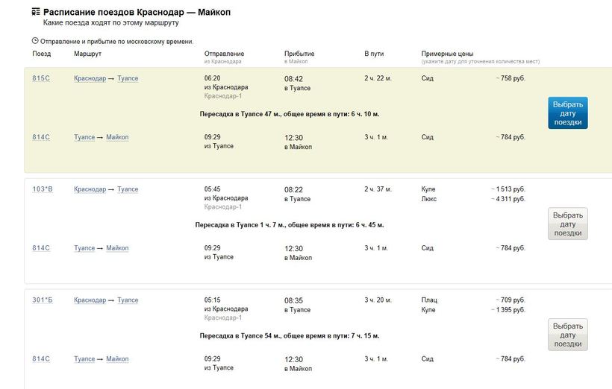Click the schedule icon beside the page title

[36, 13]
